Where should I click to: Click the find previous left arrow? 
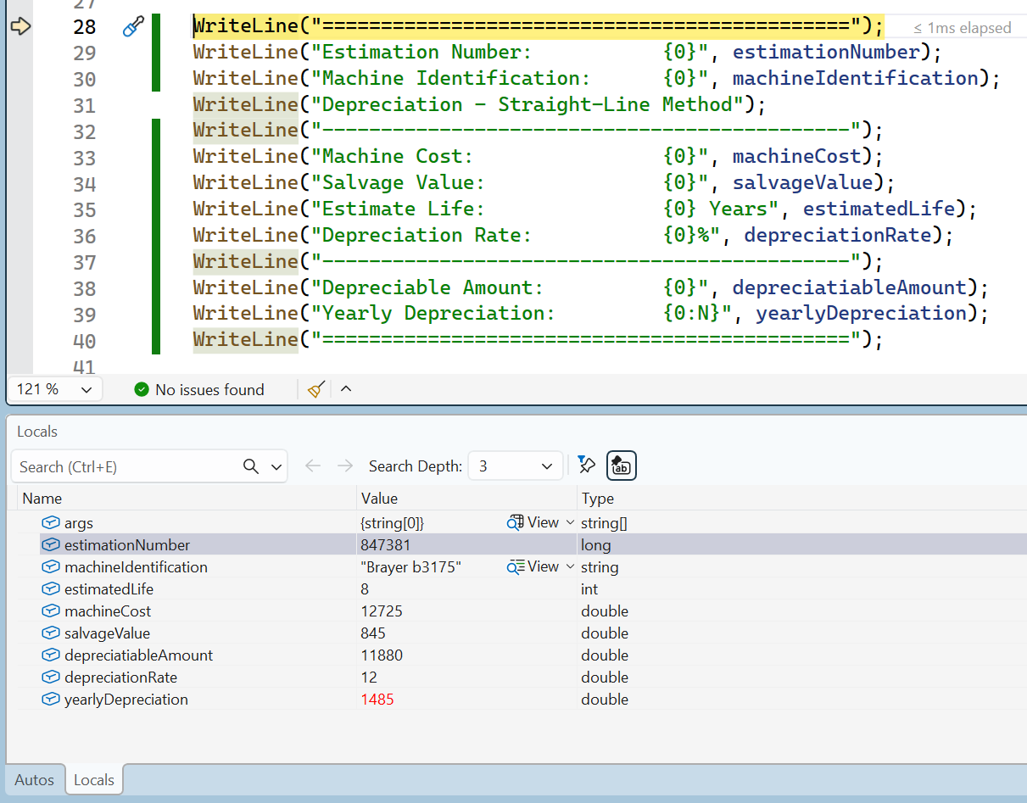(313, 466)
